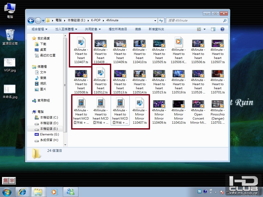The image size is (263, 197).
Task: Select 圖片 library
Action: click(40, 89)
